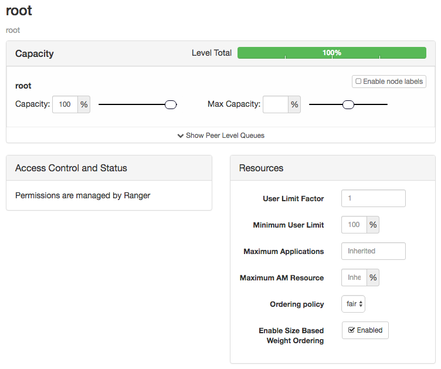Click the green Level Total progress bar

click(x=331, y=53)
